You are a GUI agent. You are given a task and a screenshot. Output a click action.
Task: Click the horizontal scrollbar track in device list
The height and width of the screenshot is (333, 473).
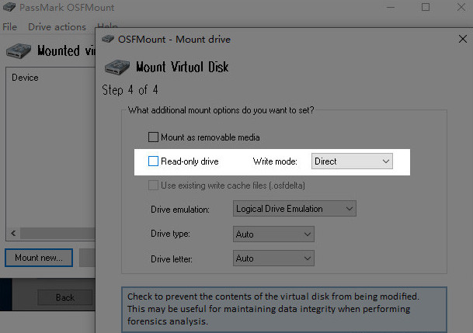click(57, 233)
